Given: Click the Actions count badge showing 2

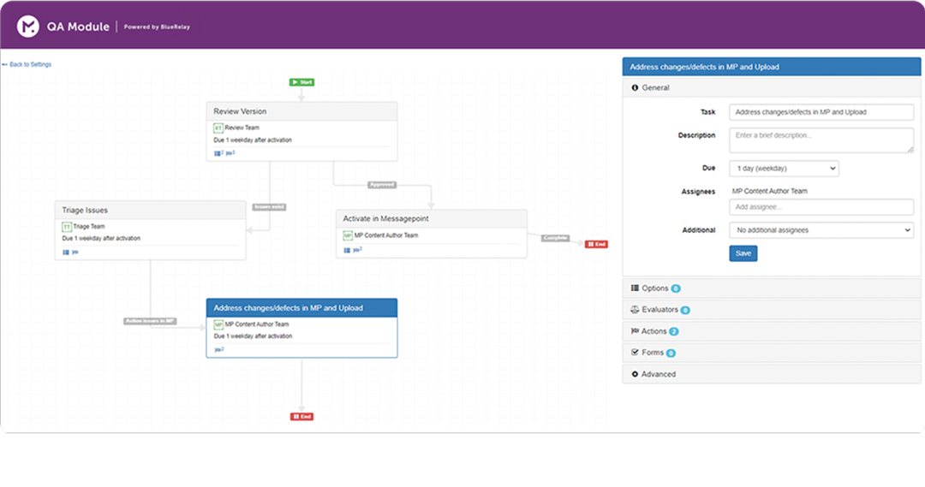Looking at the screenshot, I should pyautogui.click(x=674, y=331).
